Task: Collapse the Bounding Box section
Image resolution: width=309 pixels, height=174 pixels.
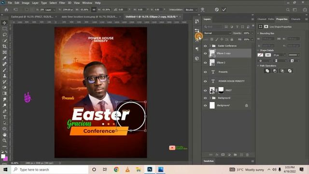Action: pos(258,33)
